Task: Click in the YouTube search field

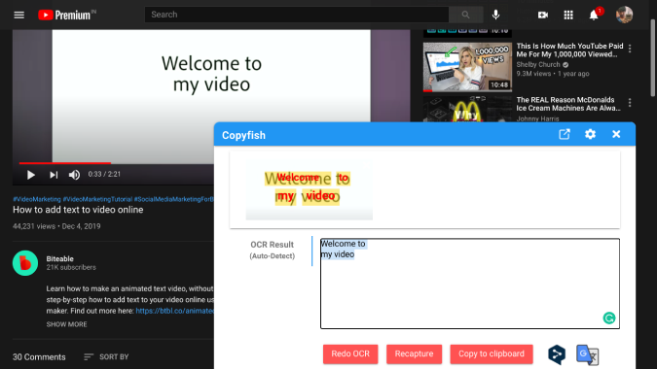Action: click(297, 15)
